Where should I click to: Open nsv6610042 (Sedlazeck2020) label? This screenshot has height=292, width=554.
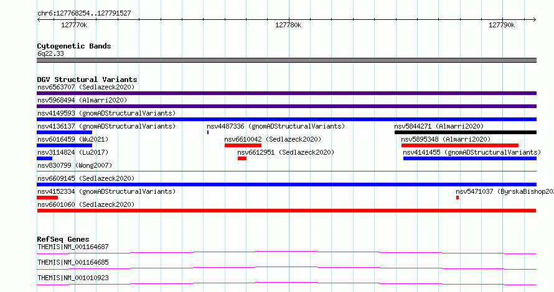point(273,139)
